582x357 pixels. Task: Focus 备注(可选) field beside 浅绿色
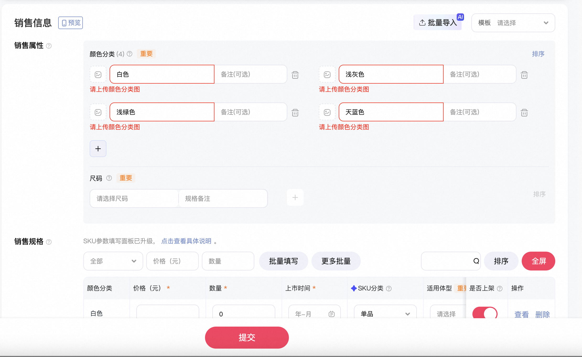point(251,112)
